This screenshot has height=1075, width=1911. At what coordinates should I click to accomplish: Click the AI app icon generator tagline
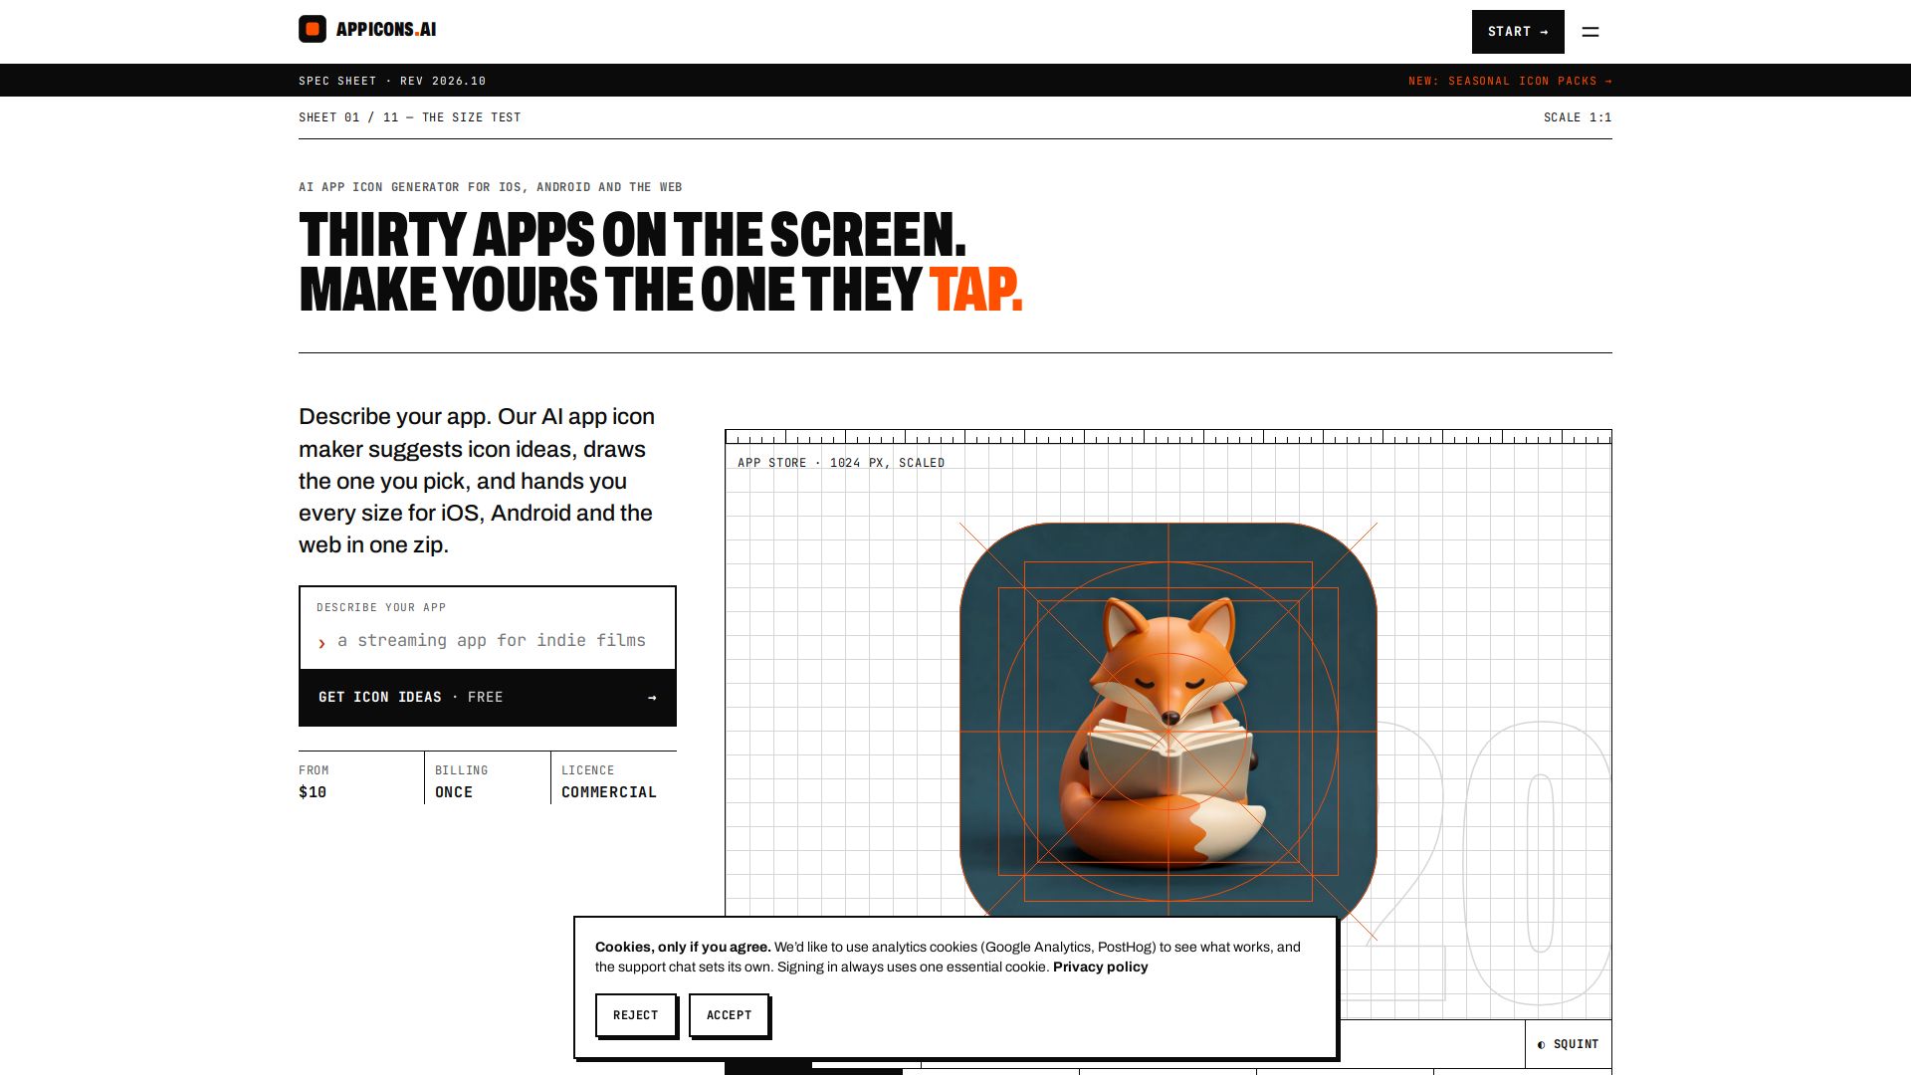[491, 187]
